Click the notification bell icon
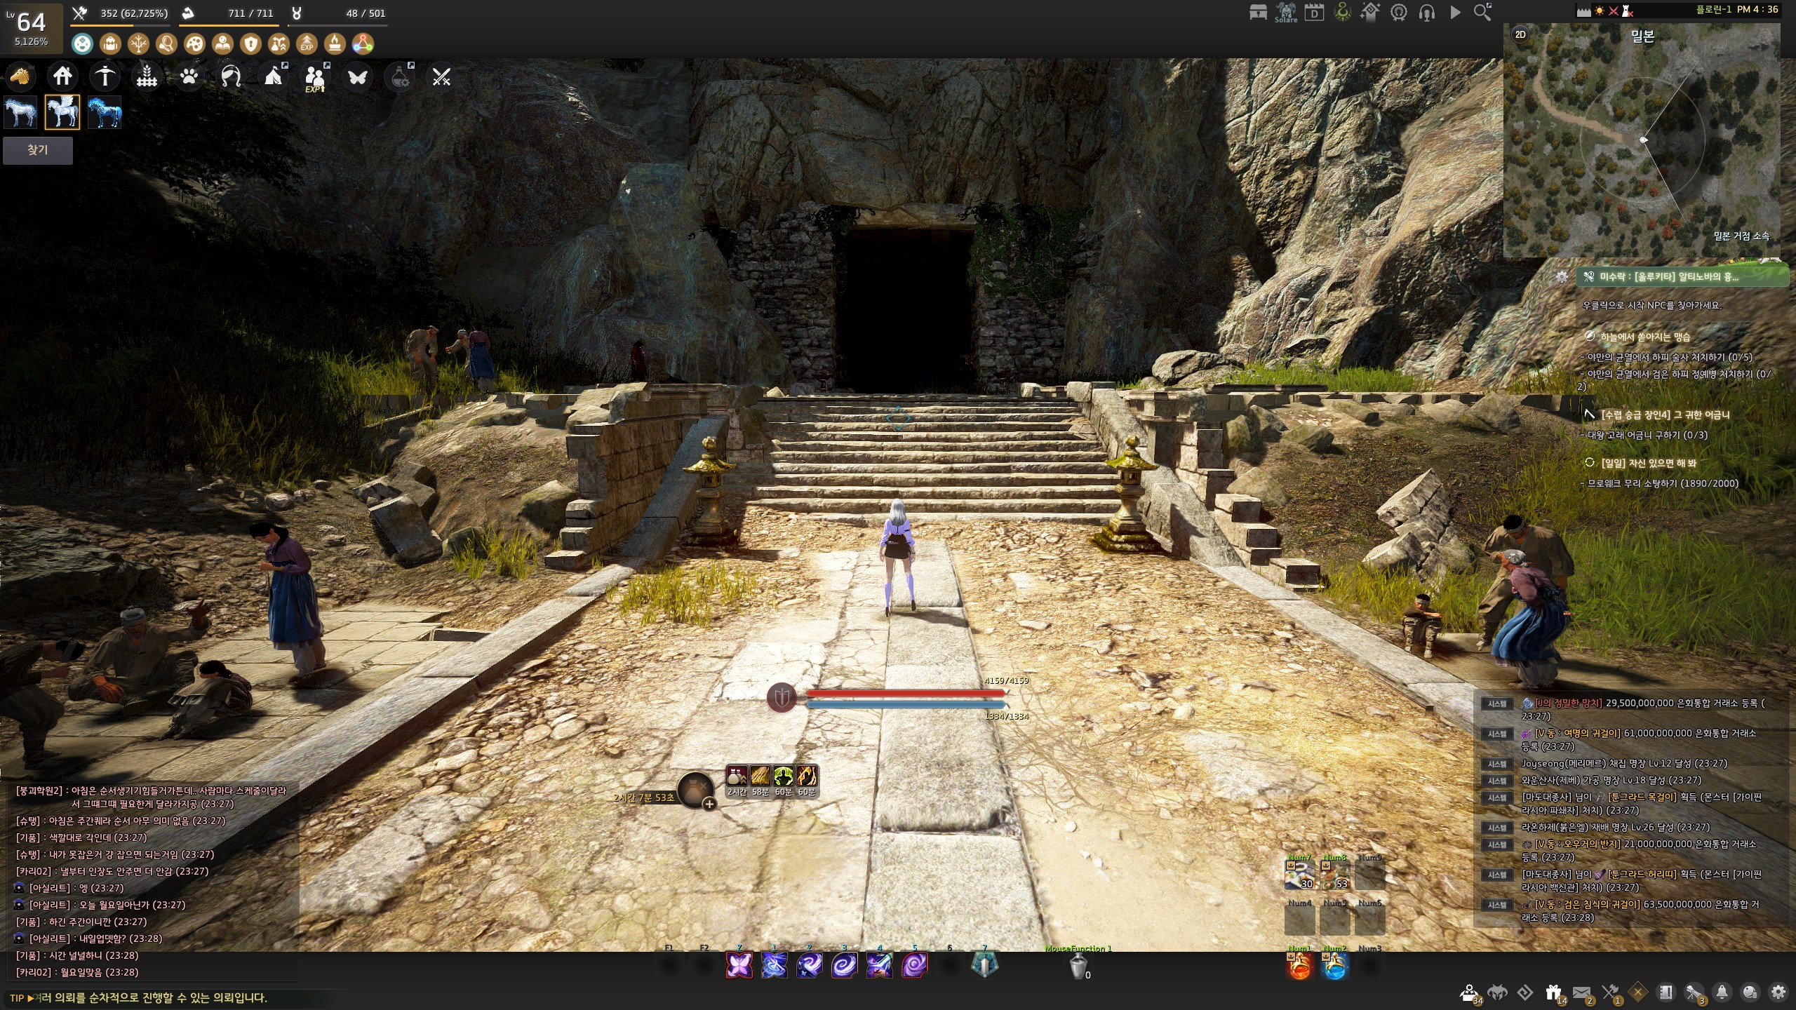The width and height of the screenshot is (1796, 1010). coord(1722,992)
